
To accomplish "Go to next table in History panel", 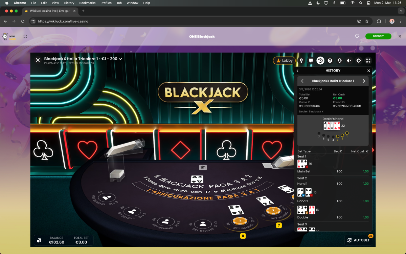I will [364, 81].
